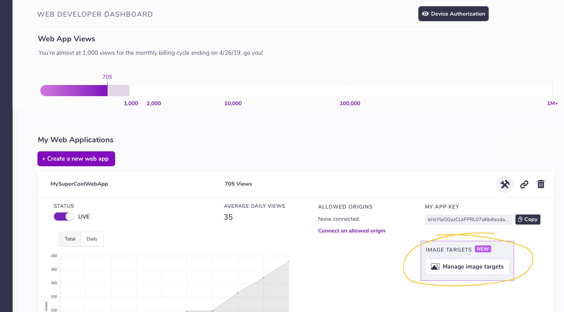564x312 pixels.
Task: Click the 400 label on the chart axis
Action: [54, 256]
